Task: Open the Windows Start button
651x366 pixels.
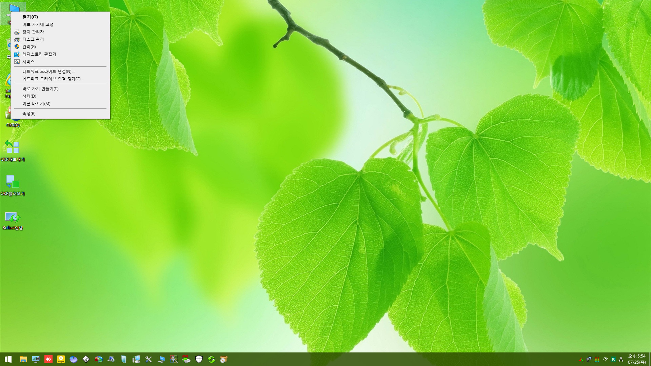Action: (x=8, y=359)
